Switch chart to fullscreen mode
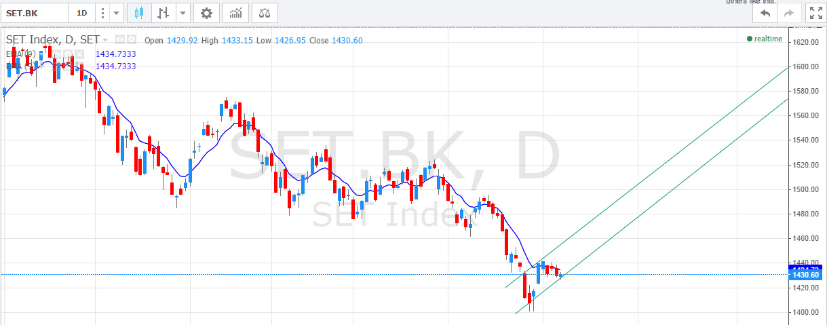 click(815, 13)
